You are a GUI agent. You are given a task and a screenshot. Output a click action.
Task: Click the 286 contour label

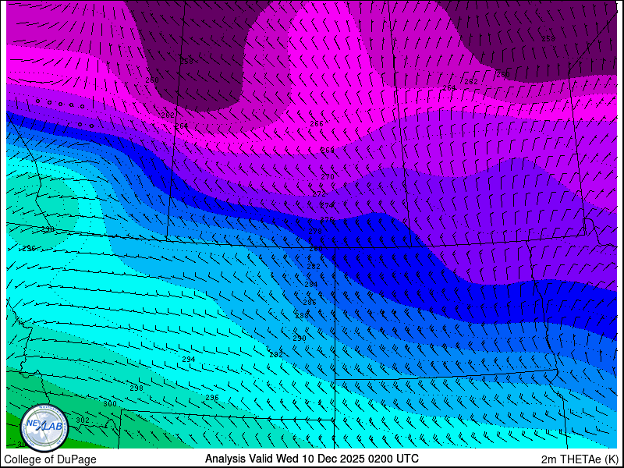click(310, 303)
